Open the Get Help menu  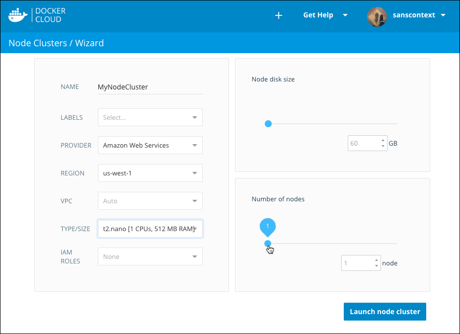coord(325,15)
